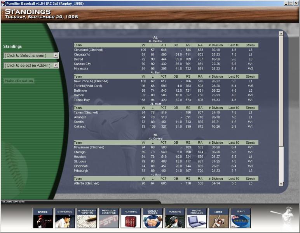
Task: Select the Houston team name
Action: (80, 156)
